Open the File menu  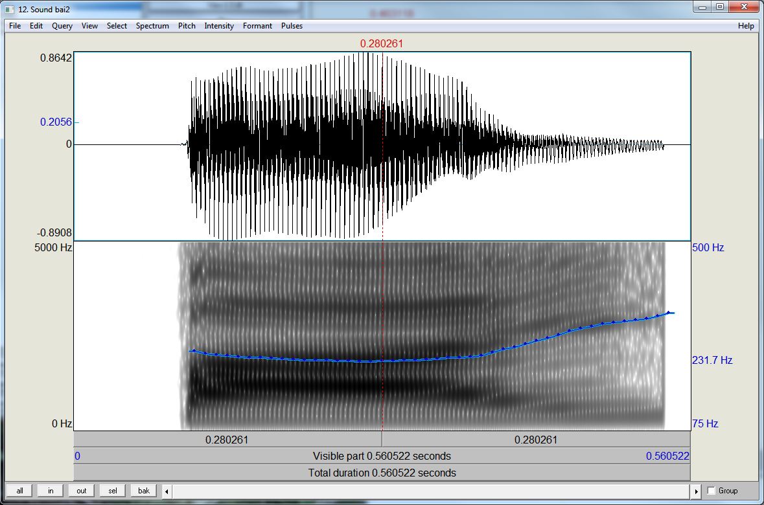tap(15, 26)
